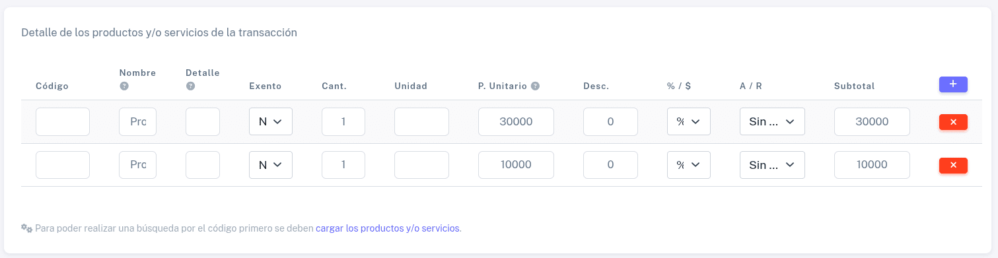This screenshot has height=258, width=998.
Task: Delete the row with subtotal 10000
Action: pyautogui.click(x=953, y=165)
